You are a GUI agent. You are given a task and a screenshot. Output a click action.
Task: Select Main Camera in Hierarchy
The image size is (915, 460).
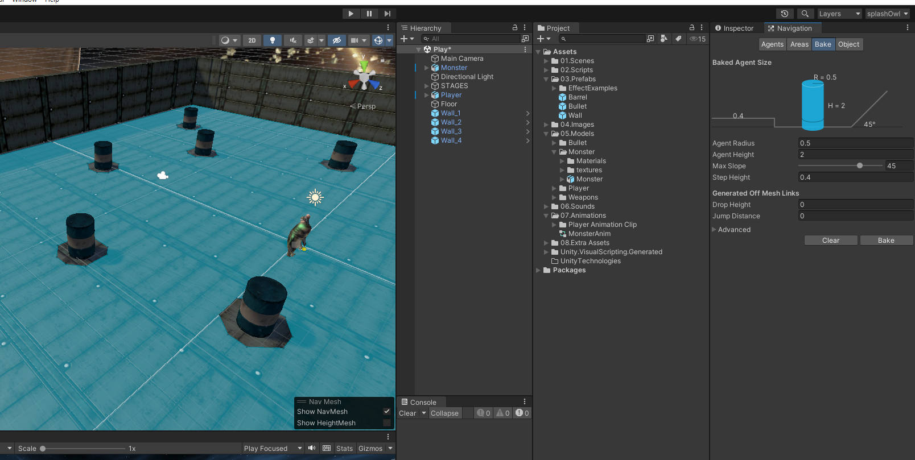[x=461, y=59]
